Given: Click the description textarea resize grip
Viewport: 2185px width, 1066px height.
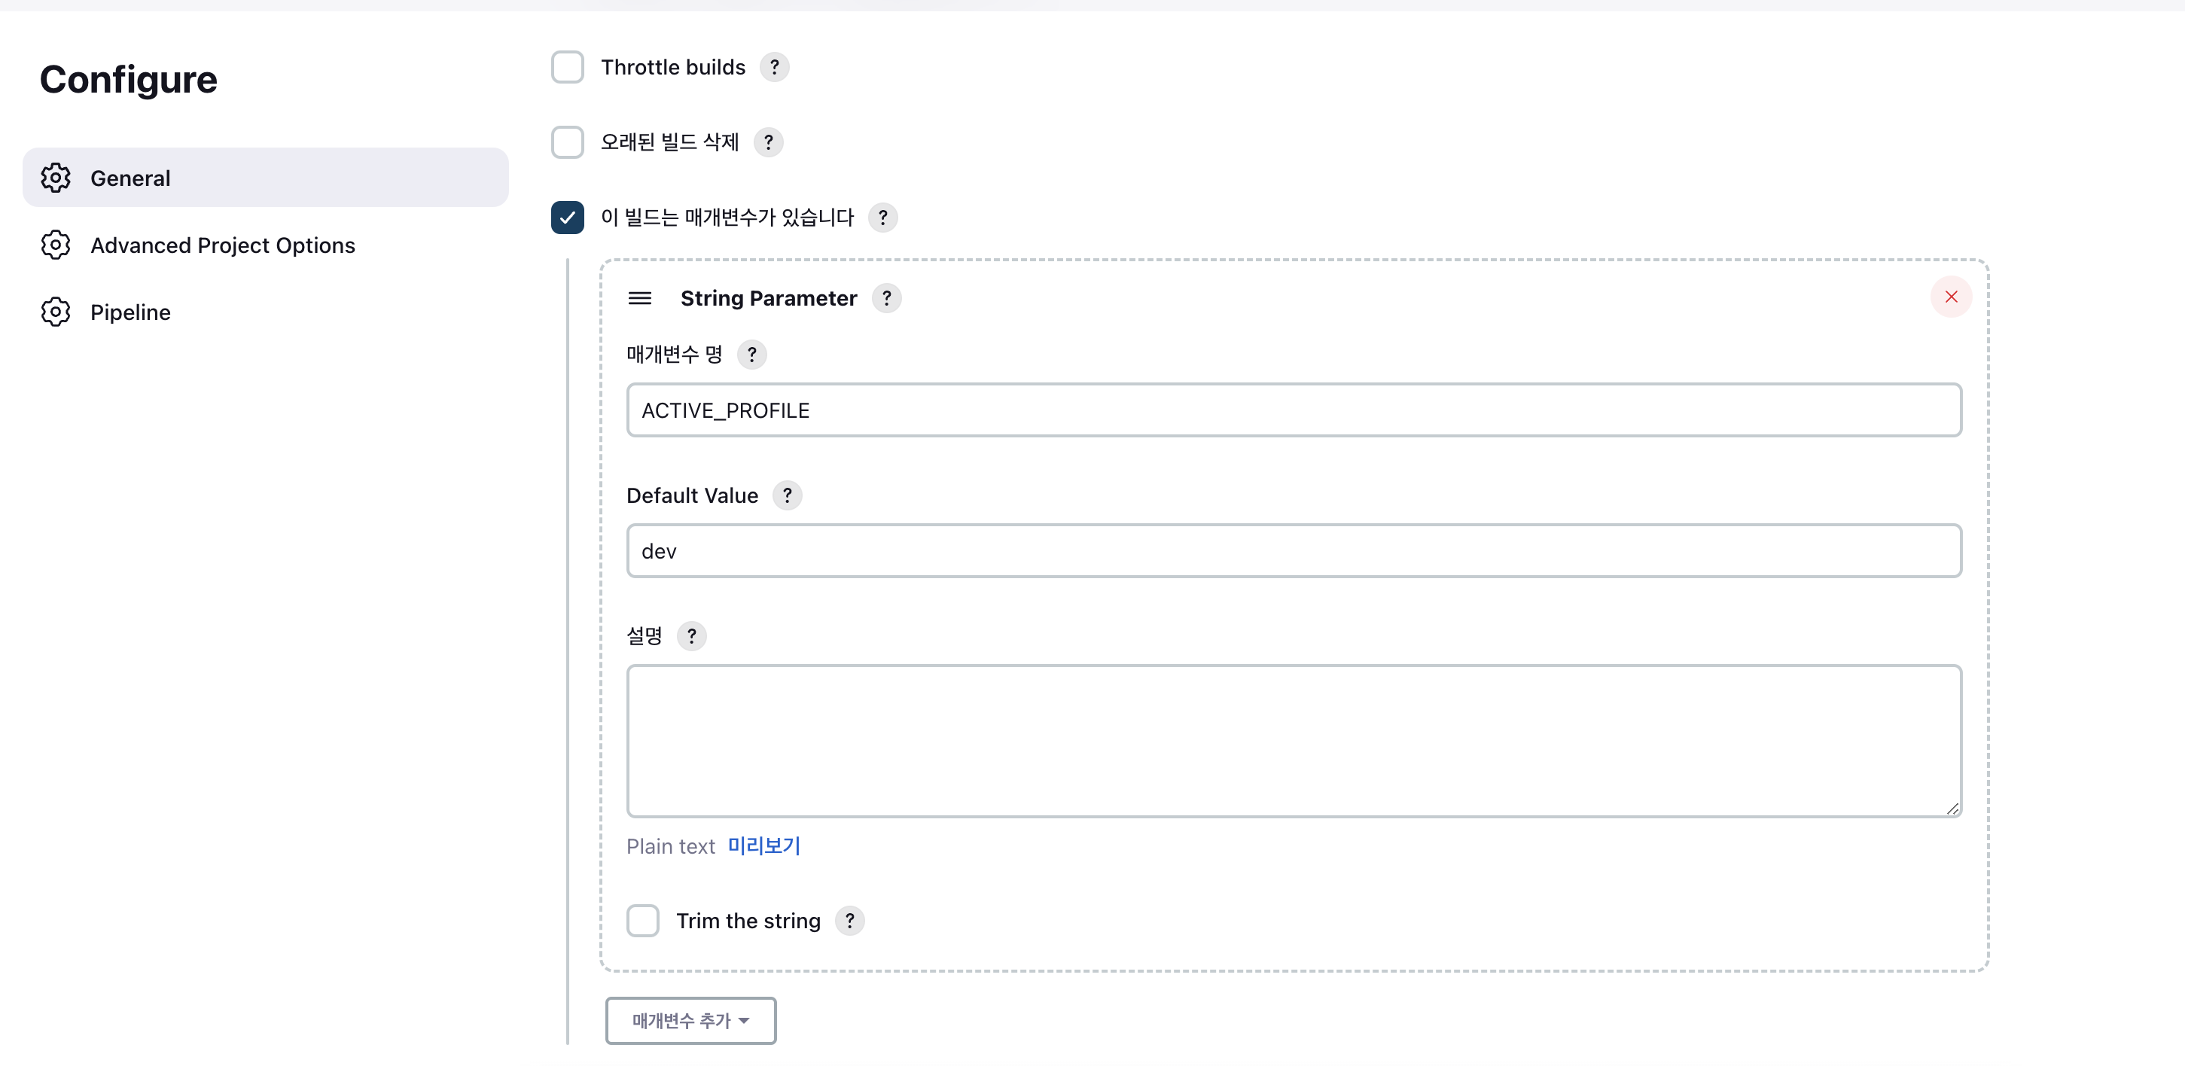Looking at the screenshot, I should click(x=1952, y=809).
